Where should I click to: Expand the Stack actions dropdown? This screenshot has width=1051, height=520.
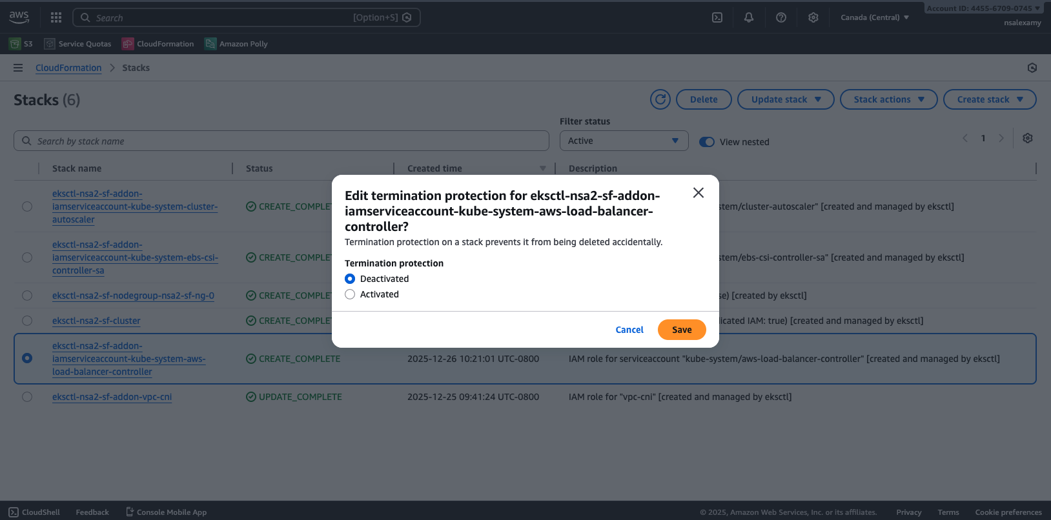point(888,99)
